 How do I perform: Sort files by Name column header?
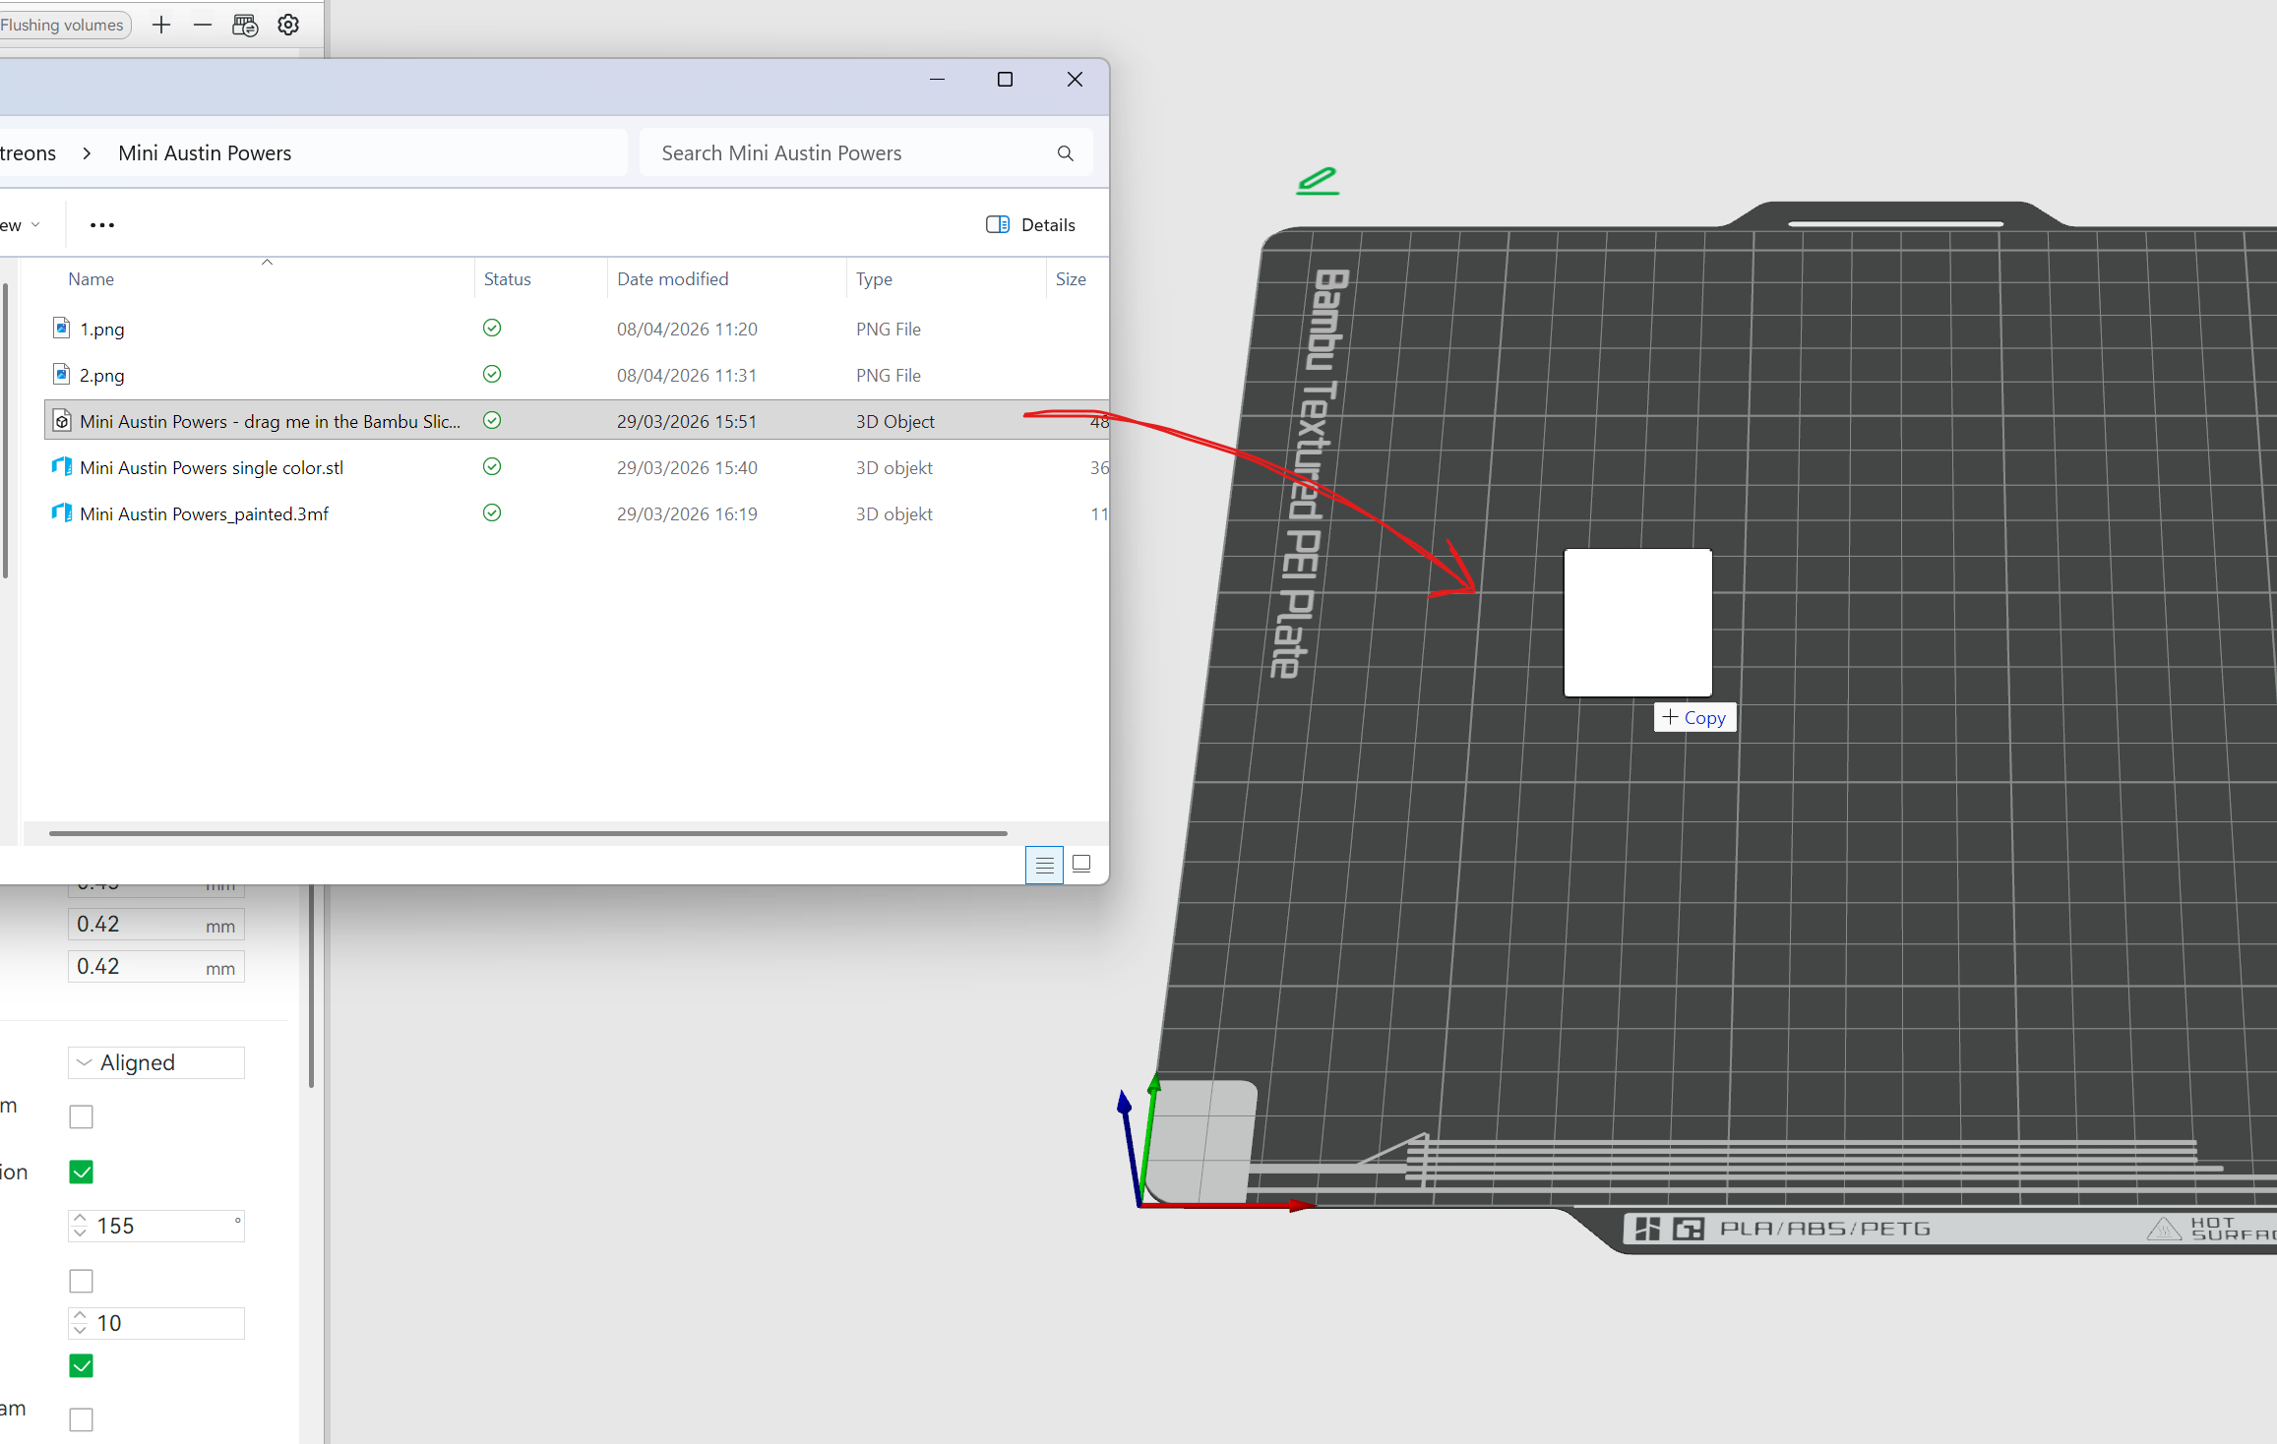(x=91, y=279)
